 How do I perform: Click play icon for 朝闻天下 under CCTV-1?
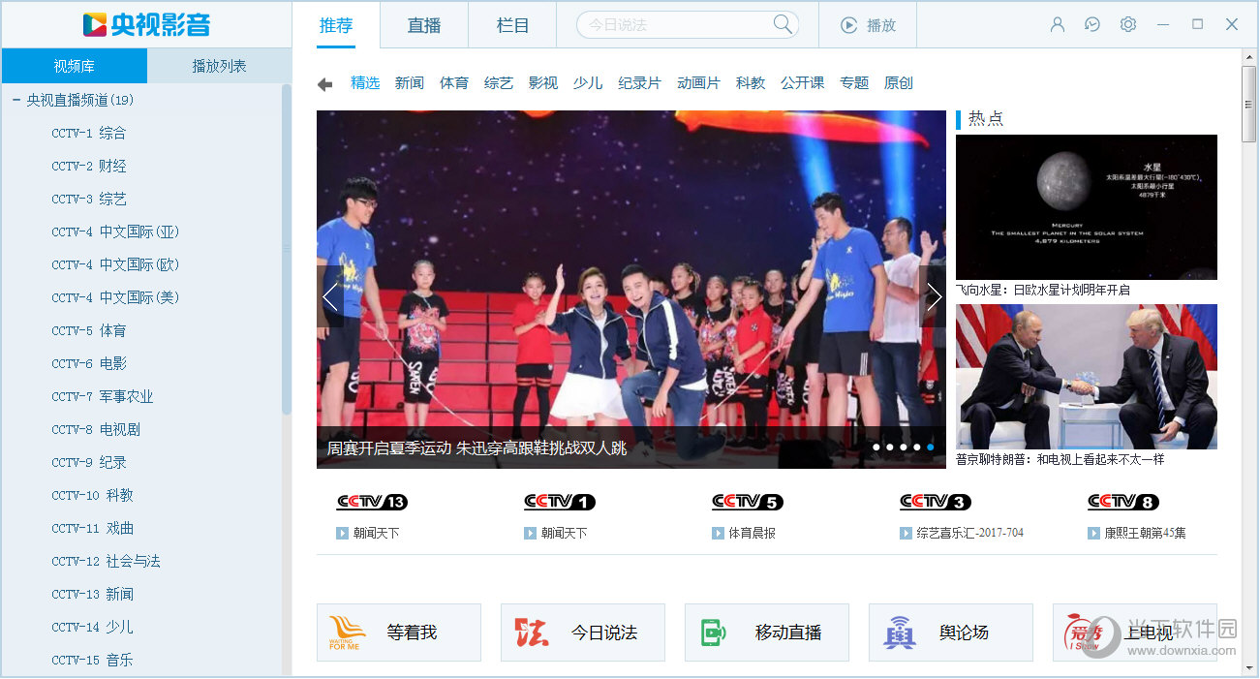coord(530,534)
